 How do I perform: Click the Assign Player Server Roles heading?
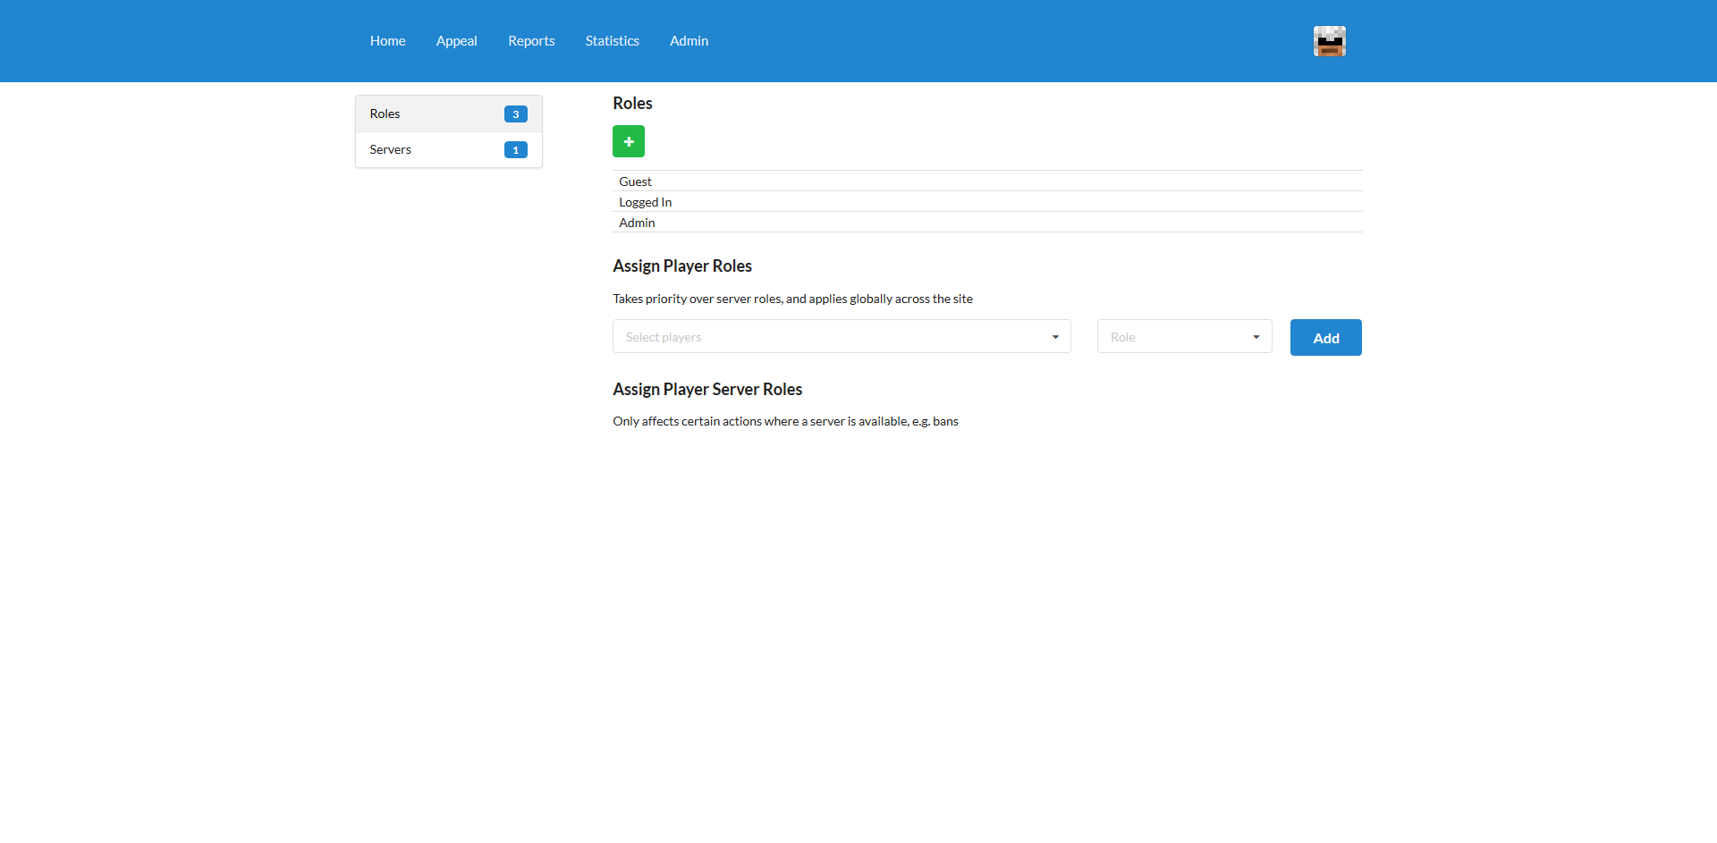[x=707, y=390]
